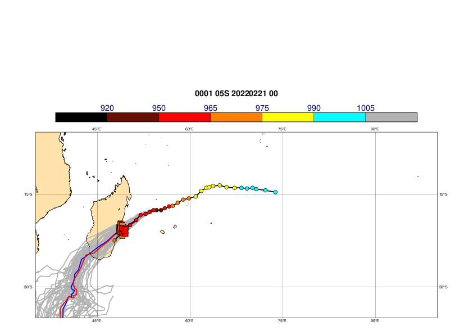Click the '60°E' label below the map
Image resolution: width=473 pixels, height=335 pixels.
pyautogui.click(x=189, y=321)
